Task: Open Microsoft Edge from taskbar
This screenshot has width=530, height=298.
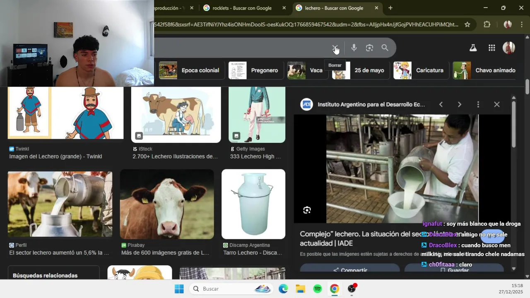Action: coord(283,289)
